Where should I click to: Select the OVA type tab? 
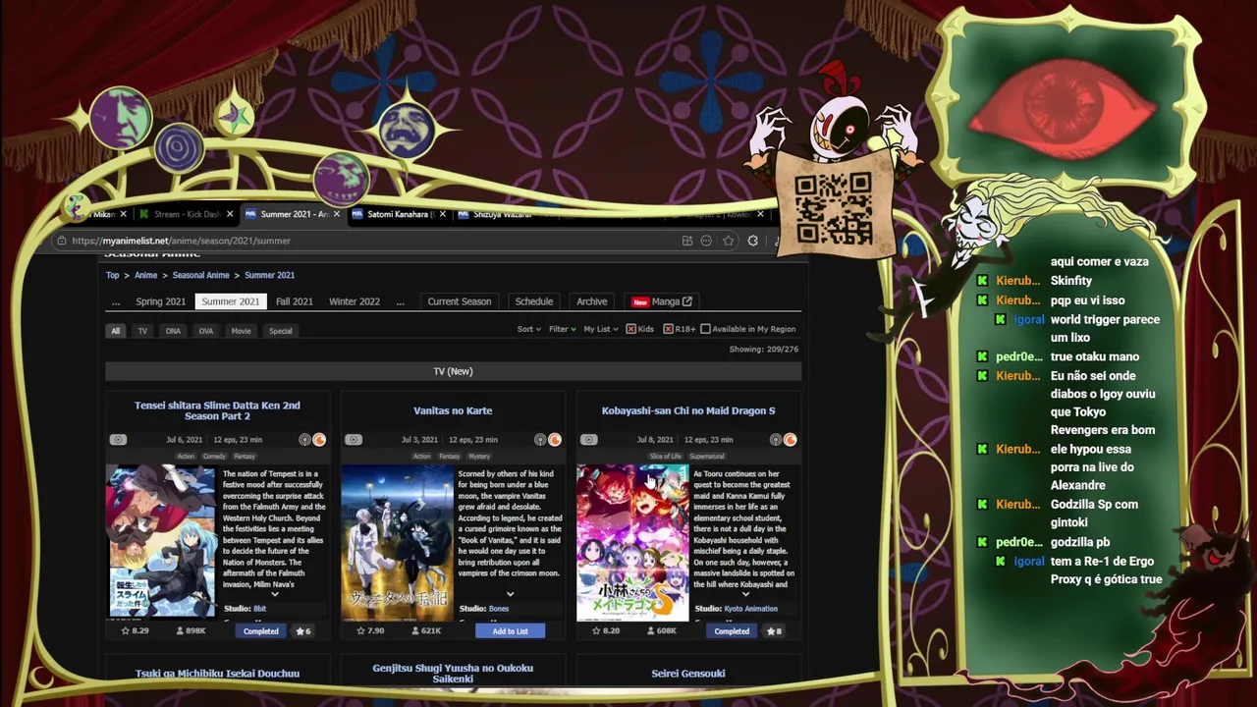coord(206,331)
